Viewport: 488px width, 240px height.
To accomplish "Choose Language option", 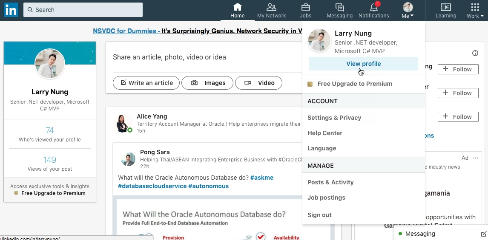I will [x=322, y=148].
